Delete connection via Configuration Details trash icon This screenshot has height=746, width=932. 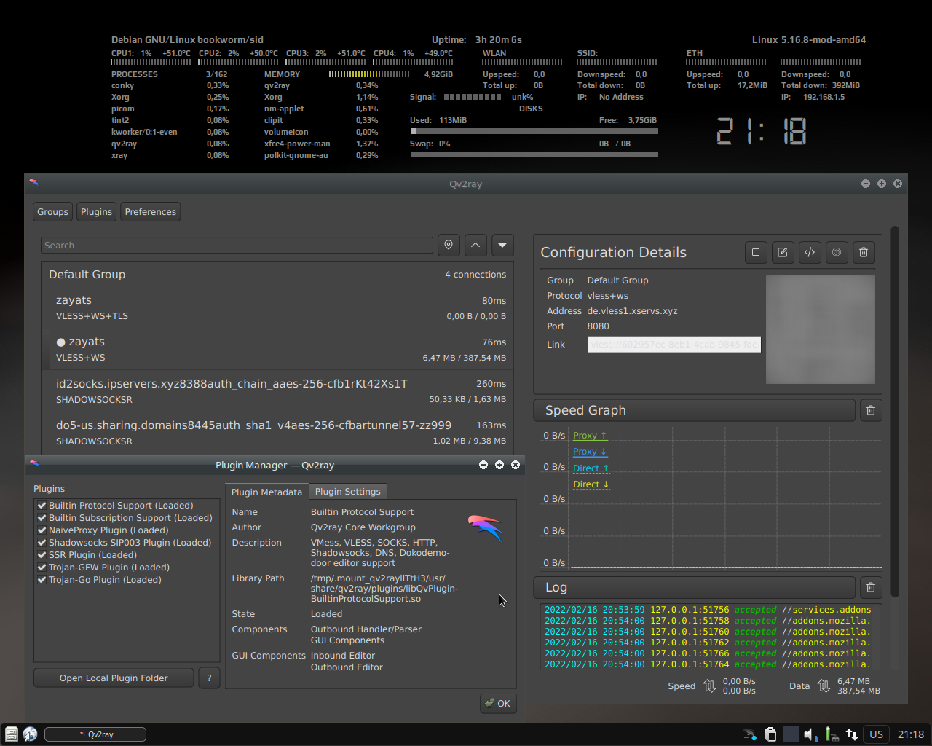pyautogui.click(x=864, y=252)
